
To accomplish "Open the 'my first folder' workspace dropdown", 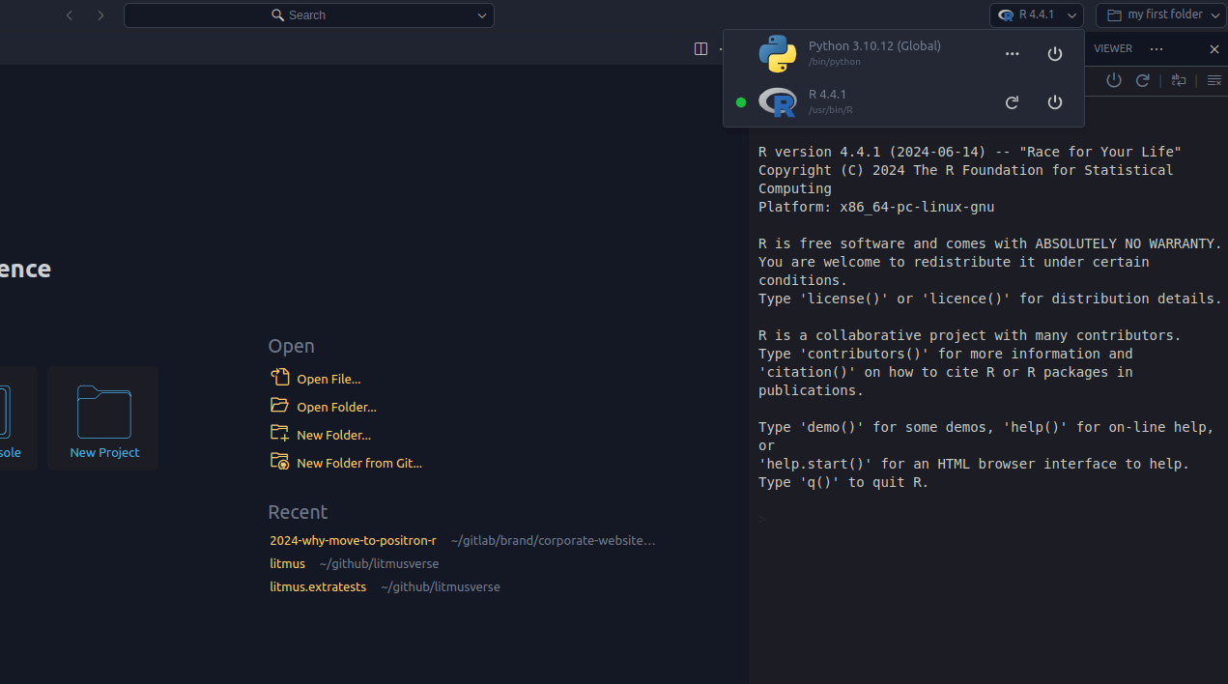I will (x=1158, y=14).
